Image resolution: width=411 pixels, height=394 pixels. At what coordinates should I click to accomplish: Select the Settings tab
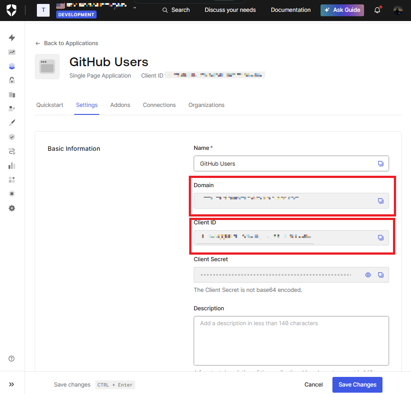point(87,105)
